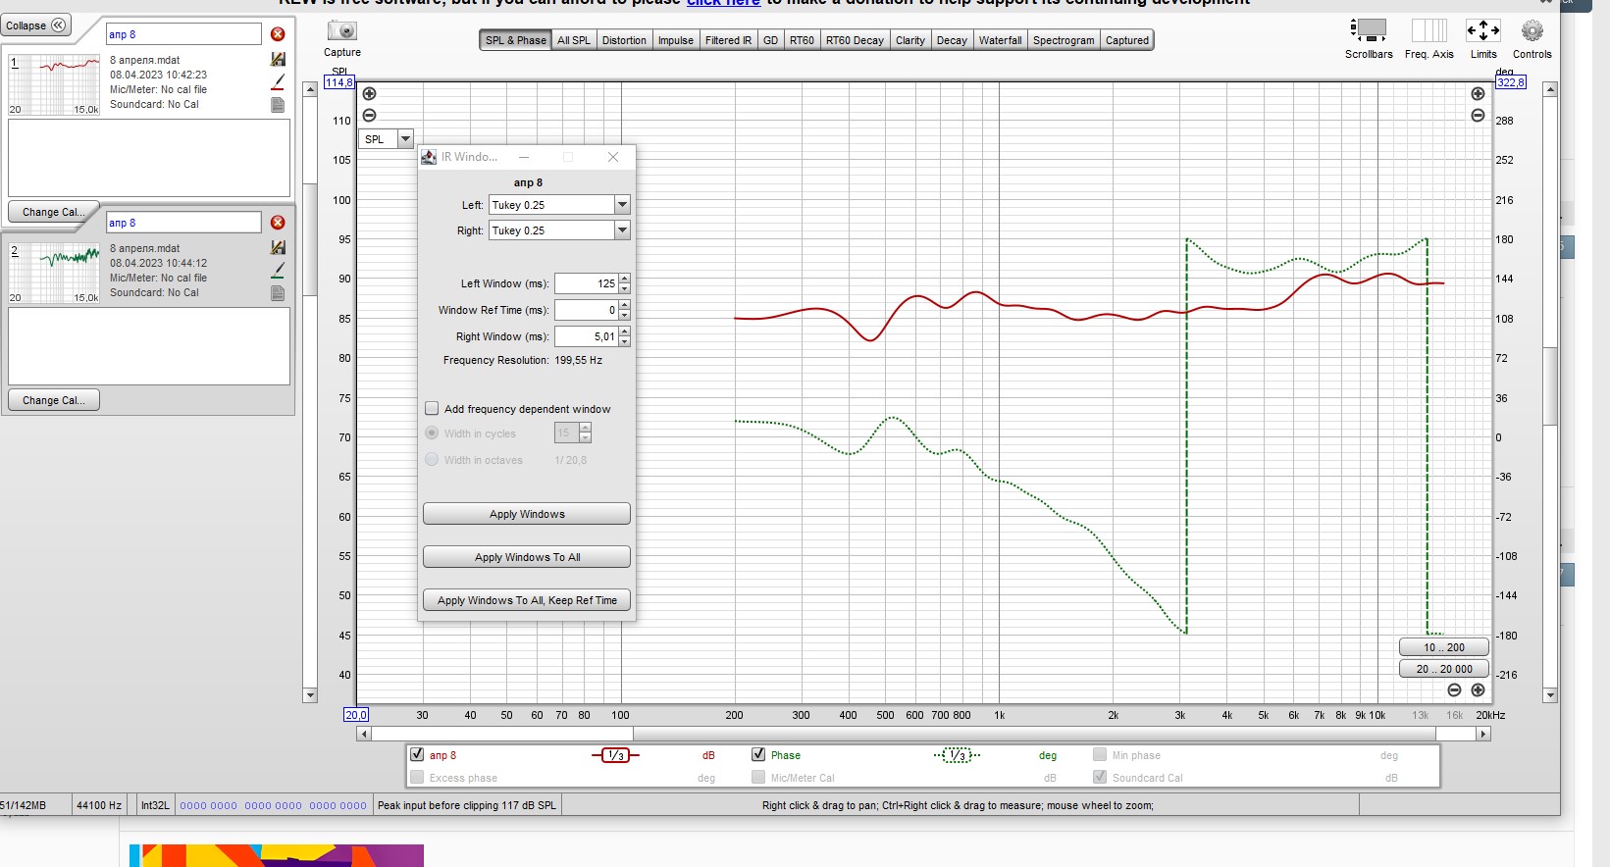Click the measurement list vertical scrollbar
The image size is (1610, 867).
tap(310, 240)
